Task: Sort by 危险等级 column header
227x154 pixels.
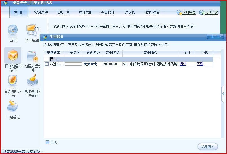Action: [93, 53]
